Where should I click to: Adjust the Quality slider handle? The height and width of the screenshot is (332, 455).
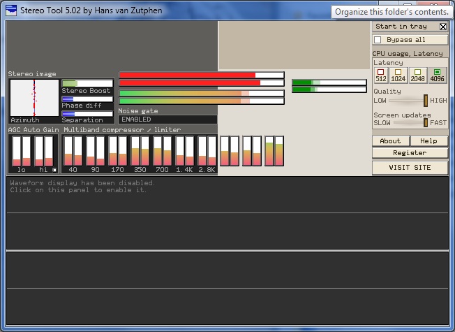(x=426, y=101)
